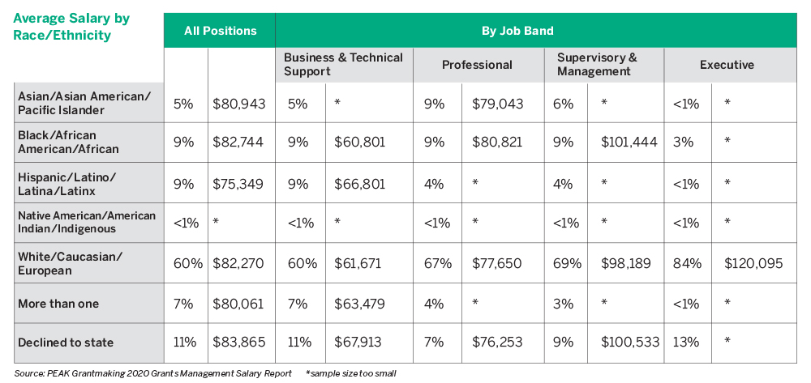Viewport: 811px width, 383px height.
Task: Click the Native American/American Indian/Indigenous row label
Action: click(x=86, y=223)
